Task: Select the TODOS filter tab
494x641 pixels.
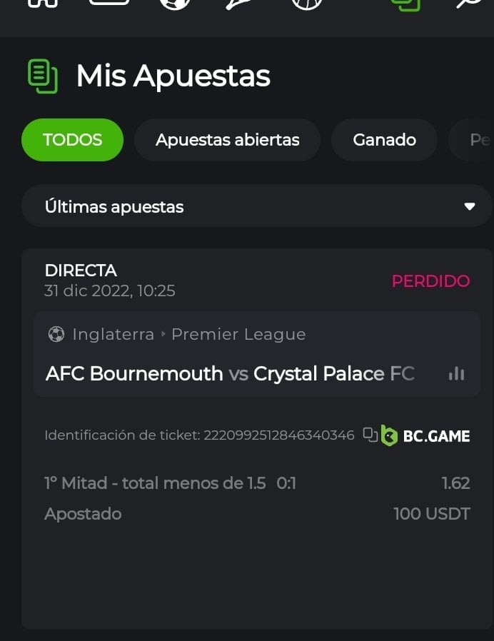Action: 72,140
